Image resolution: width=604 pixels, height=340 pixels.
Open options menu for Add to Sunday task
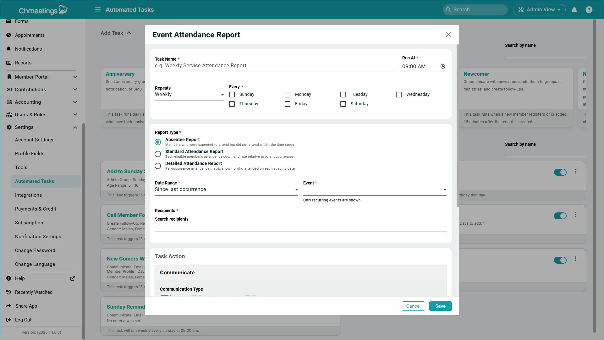[x=575, y=171]
